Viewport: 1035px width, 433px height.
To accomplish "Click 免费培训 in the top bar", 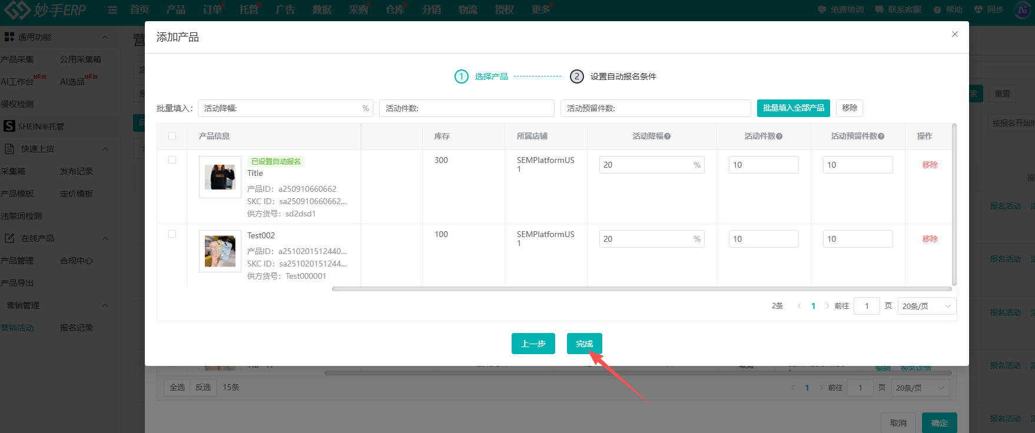I will click(841, 9).
